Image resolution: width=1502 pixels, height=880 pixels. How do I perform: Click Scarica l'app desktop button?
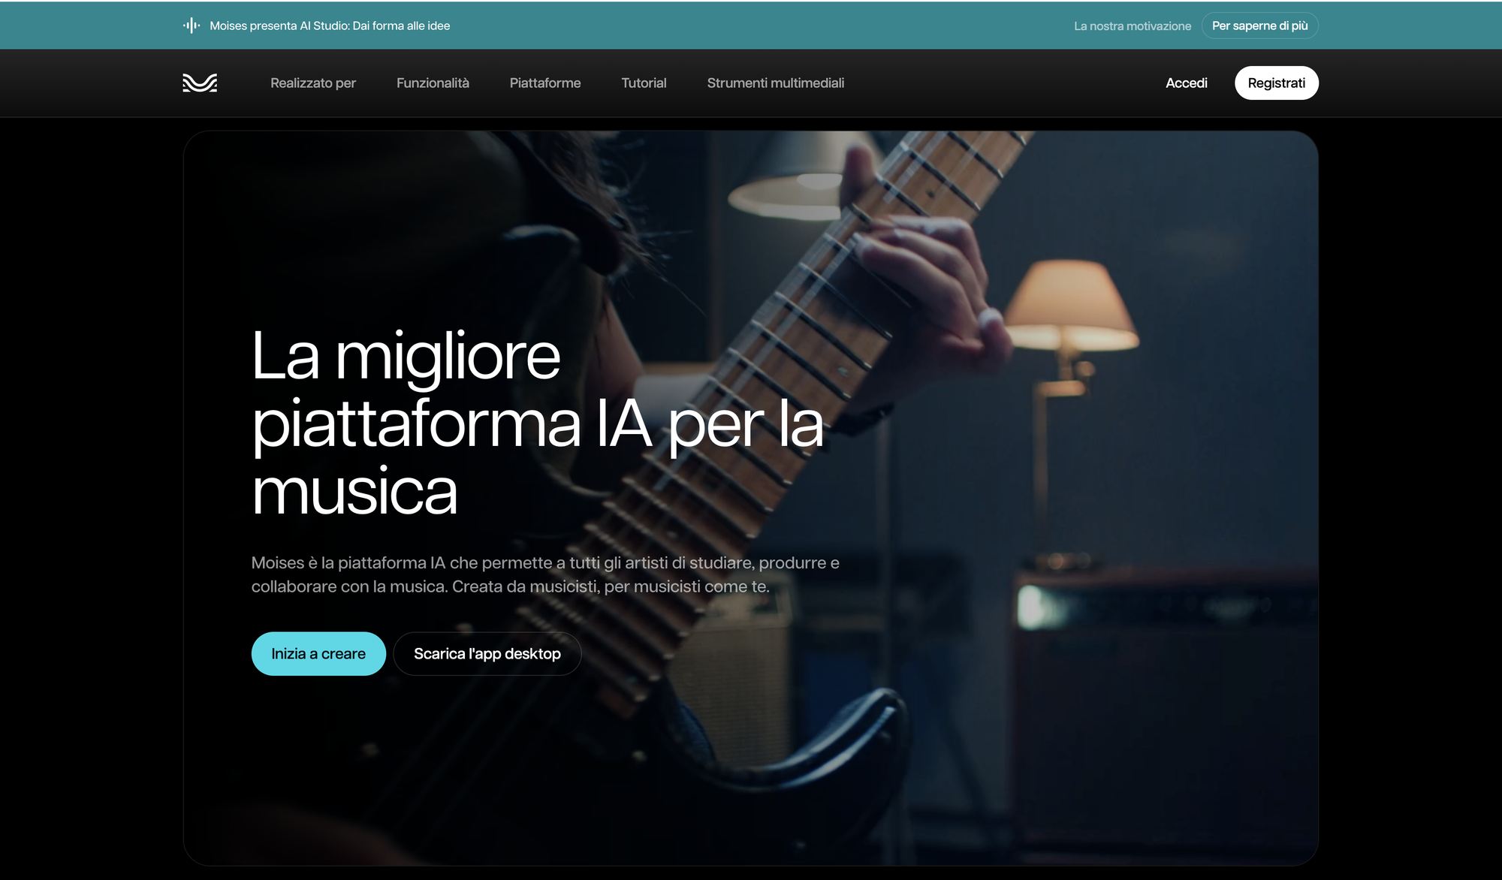(487, 653)
